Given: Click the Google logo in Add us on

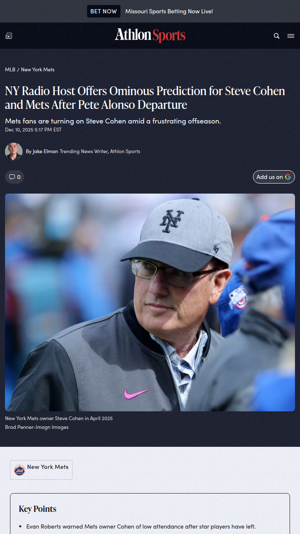Looking at the screenshot, I should [x=288, y=177].
